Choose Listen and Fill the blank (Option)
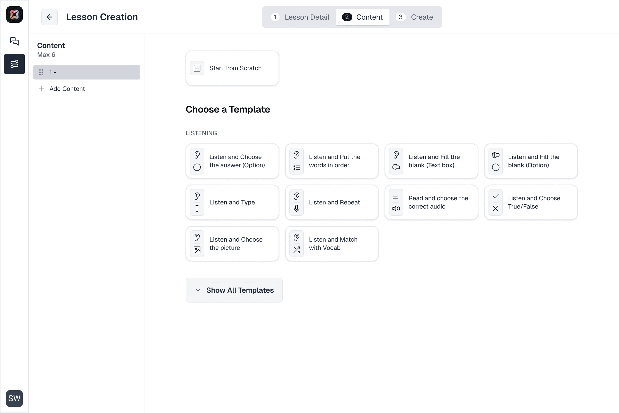Viewport: 619px width, 413px height. [x=531, y=161]
